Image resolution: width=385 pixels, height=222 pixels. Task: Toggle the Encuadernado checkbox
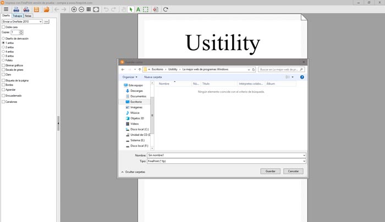coord(3,96)
